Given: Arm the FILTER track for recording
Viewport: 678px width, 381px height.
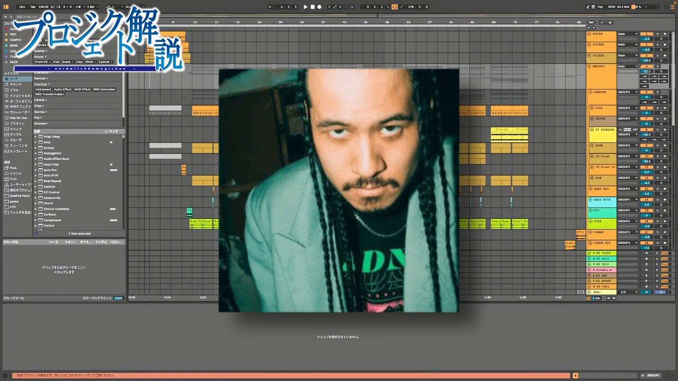Looking at the screenshot, I should 665,34.
